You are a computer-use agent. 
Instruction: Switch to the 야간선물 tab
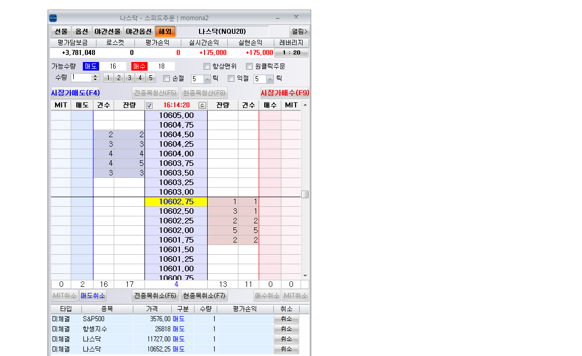tap(107, 31)
